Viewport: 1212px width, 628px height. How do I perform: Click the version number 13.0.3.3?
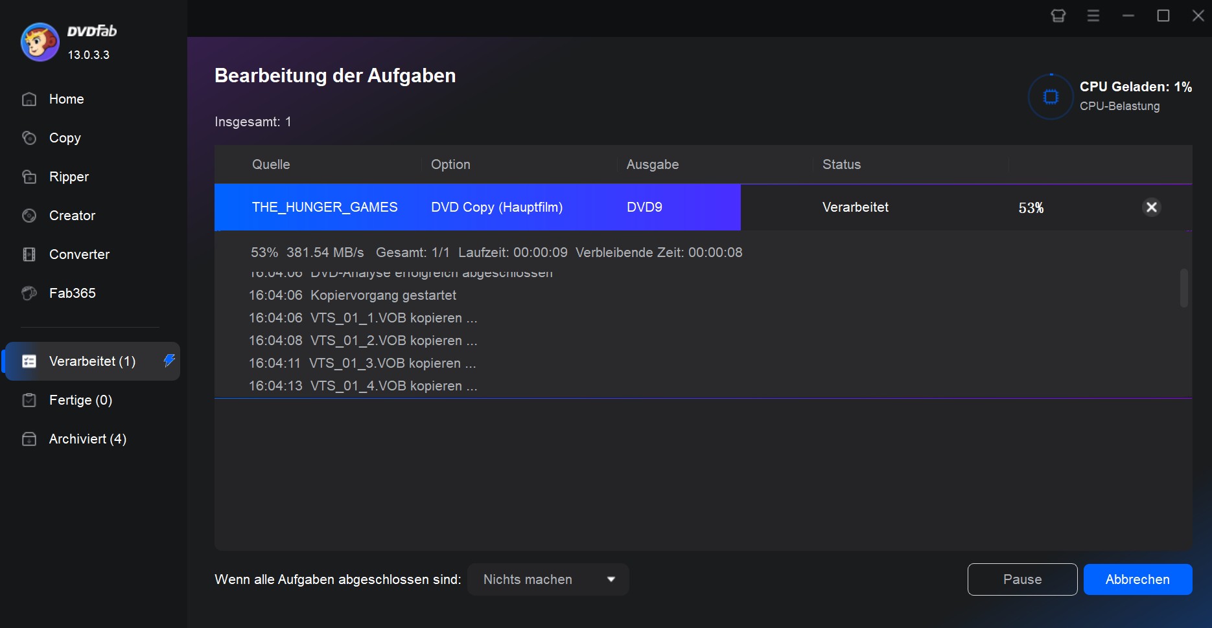[89, 55]
